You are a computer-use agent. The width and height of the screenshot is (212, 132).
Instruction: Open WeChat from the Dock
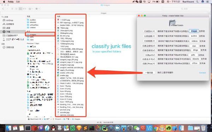coord(136,128)
